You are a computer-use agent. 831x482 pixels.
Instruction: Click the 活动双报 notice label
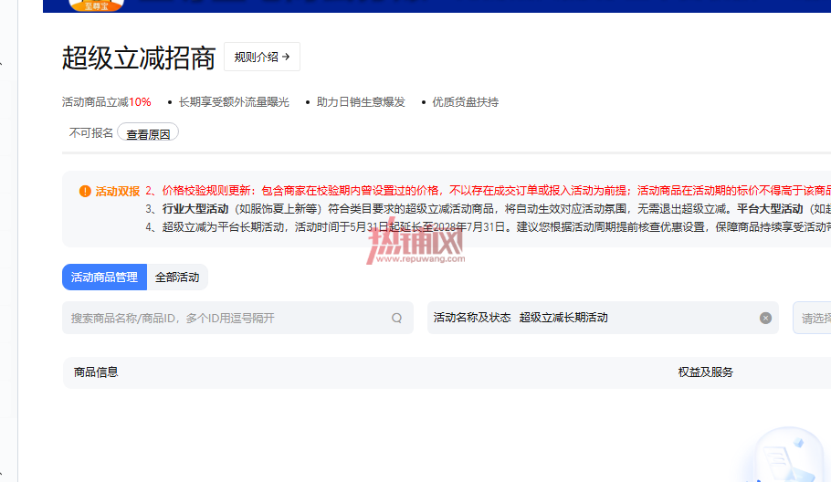coord(118,191)
